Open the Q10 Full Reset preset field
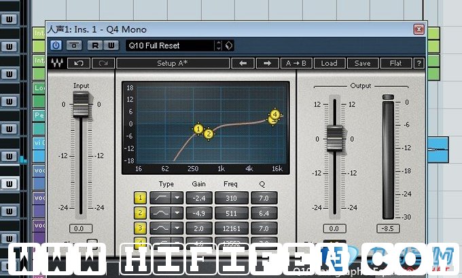Image resolution: width=462 pixels, height=278 pixels. point(170,45)
